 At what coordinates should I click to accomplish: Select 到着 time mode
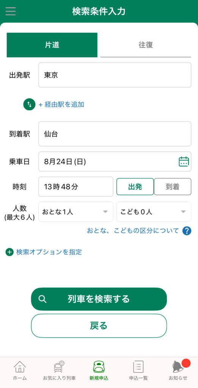click(x=173, y=187)
